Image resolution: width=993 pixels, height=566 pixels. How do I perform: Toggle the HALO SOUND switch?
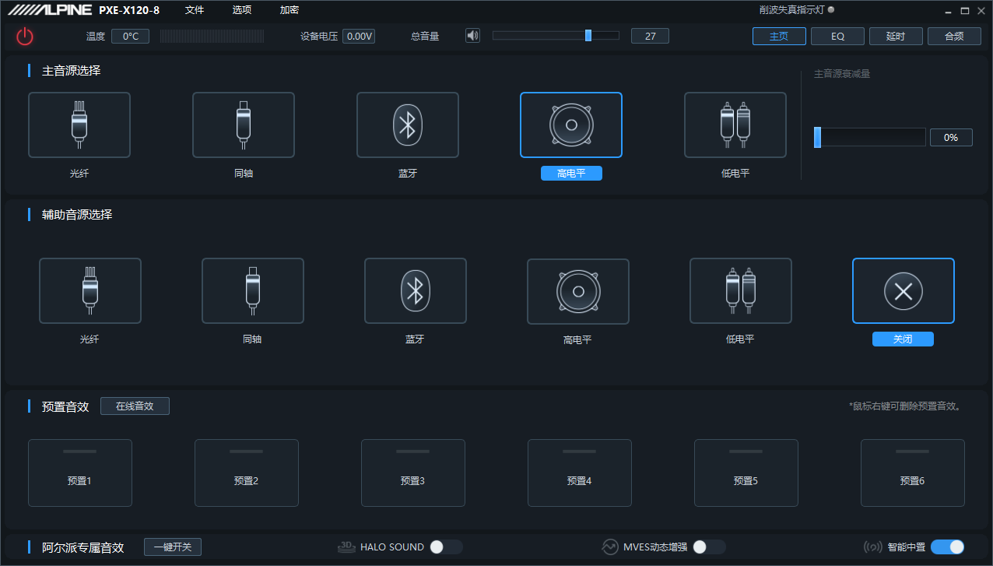(x=447, y=547)
